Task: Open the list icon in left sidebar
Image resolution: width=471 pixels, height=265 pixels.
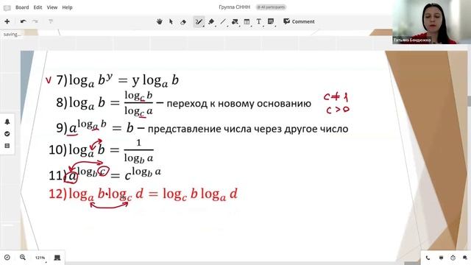Action: tap(7, 146)
